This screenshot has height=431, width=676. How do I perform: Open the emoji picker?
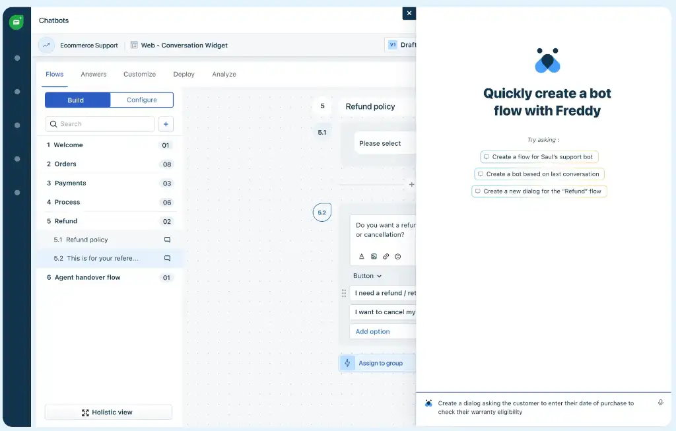click(398, 256)
